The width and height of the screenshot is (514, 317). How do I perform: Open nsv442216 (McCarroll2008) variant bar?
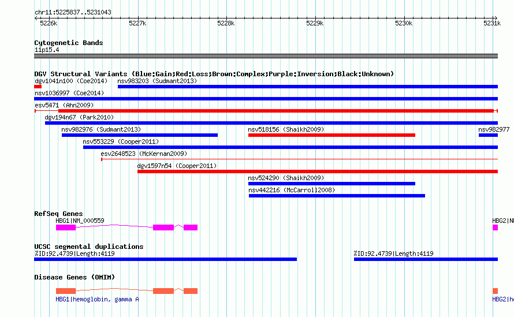pos(337,196)
